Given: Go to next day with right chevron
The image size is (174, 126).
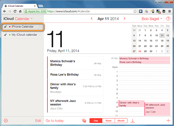Looking at the screenshot, I should click(124, 18).
